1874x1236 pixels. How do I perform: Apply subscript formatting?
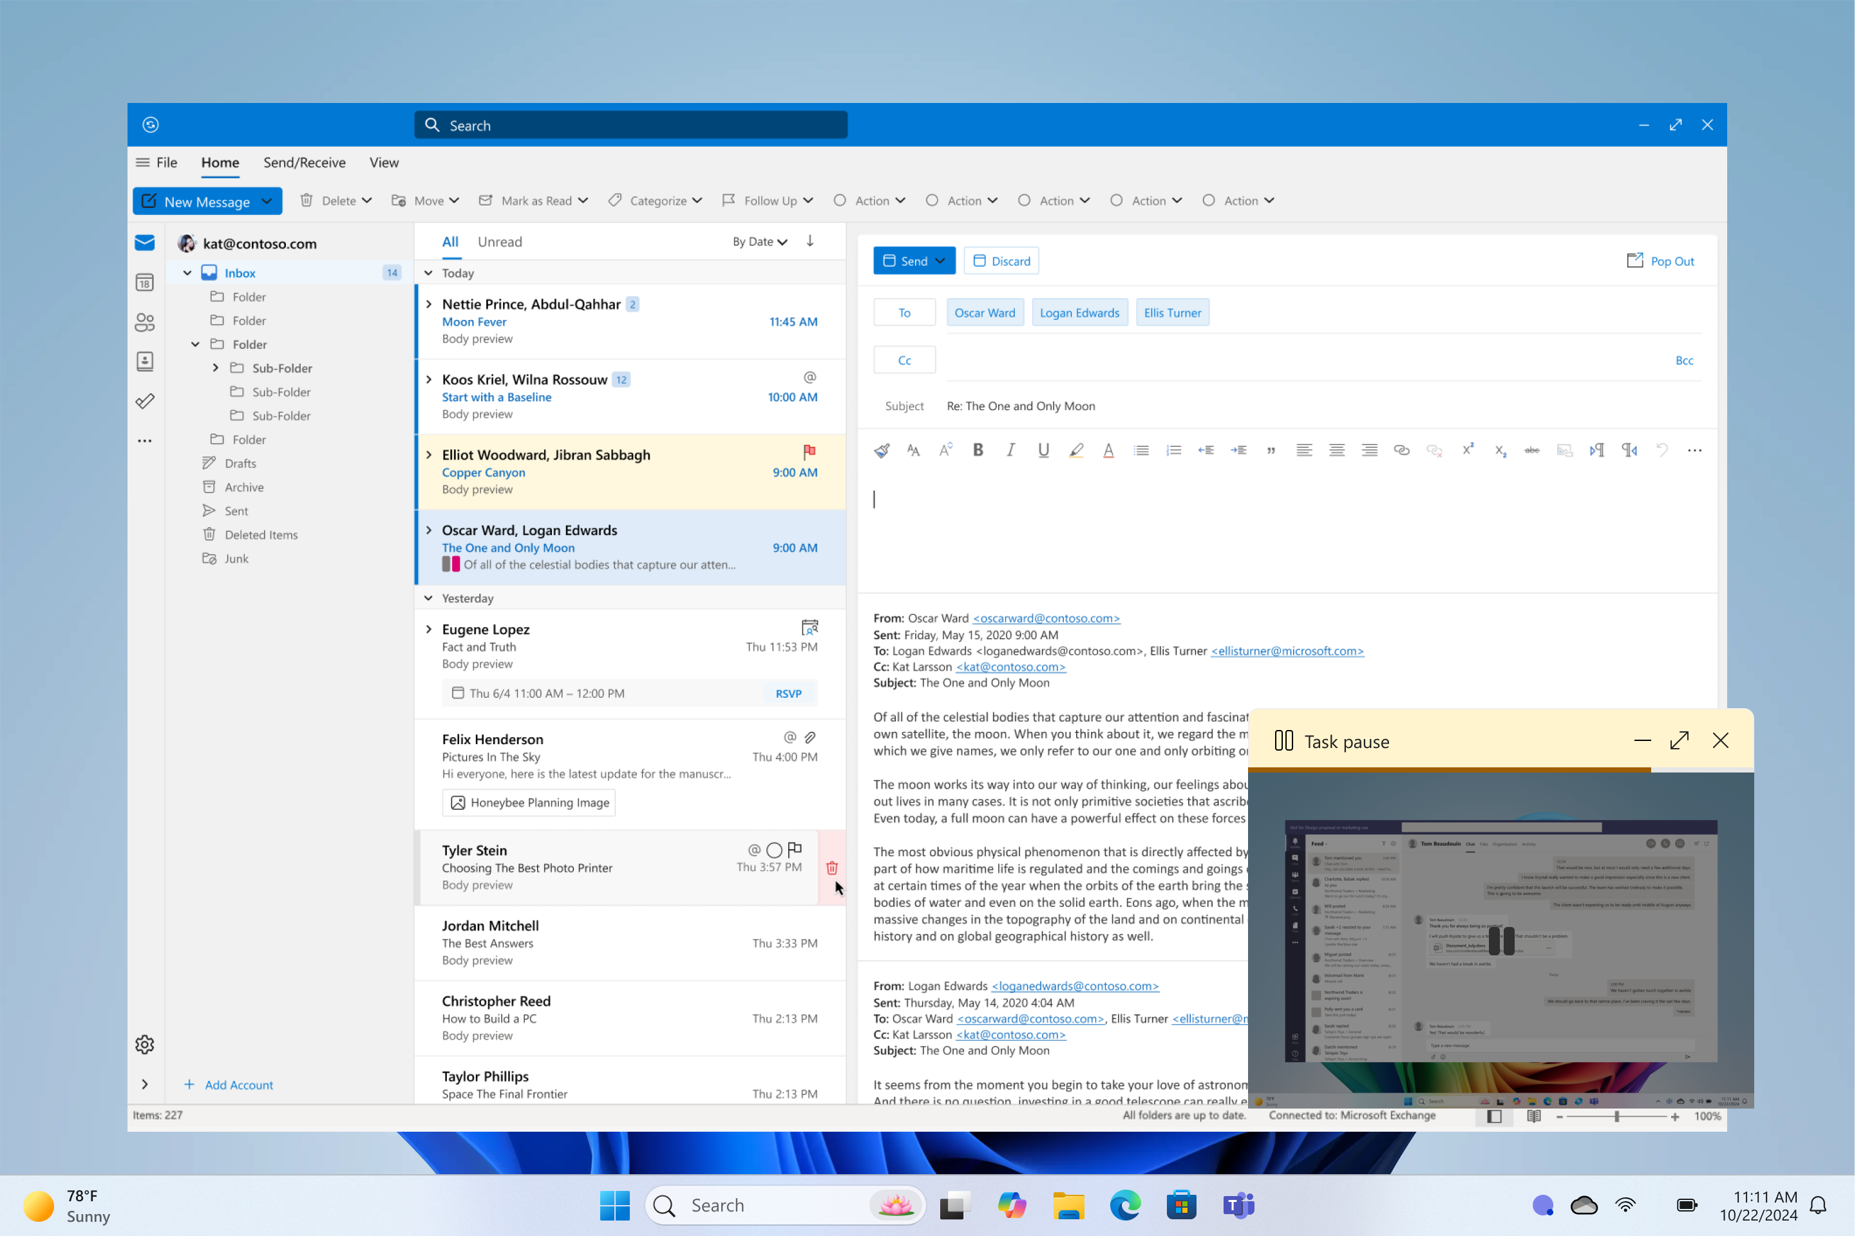1516,456
